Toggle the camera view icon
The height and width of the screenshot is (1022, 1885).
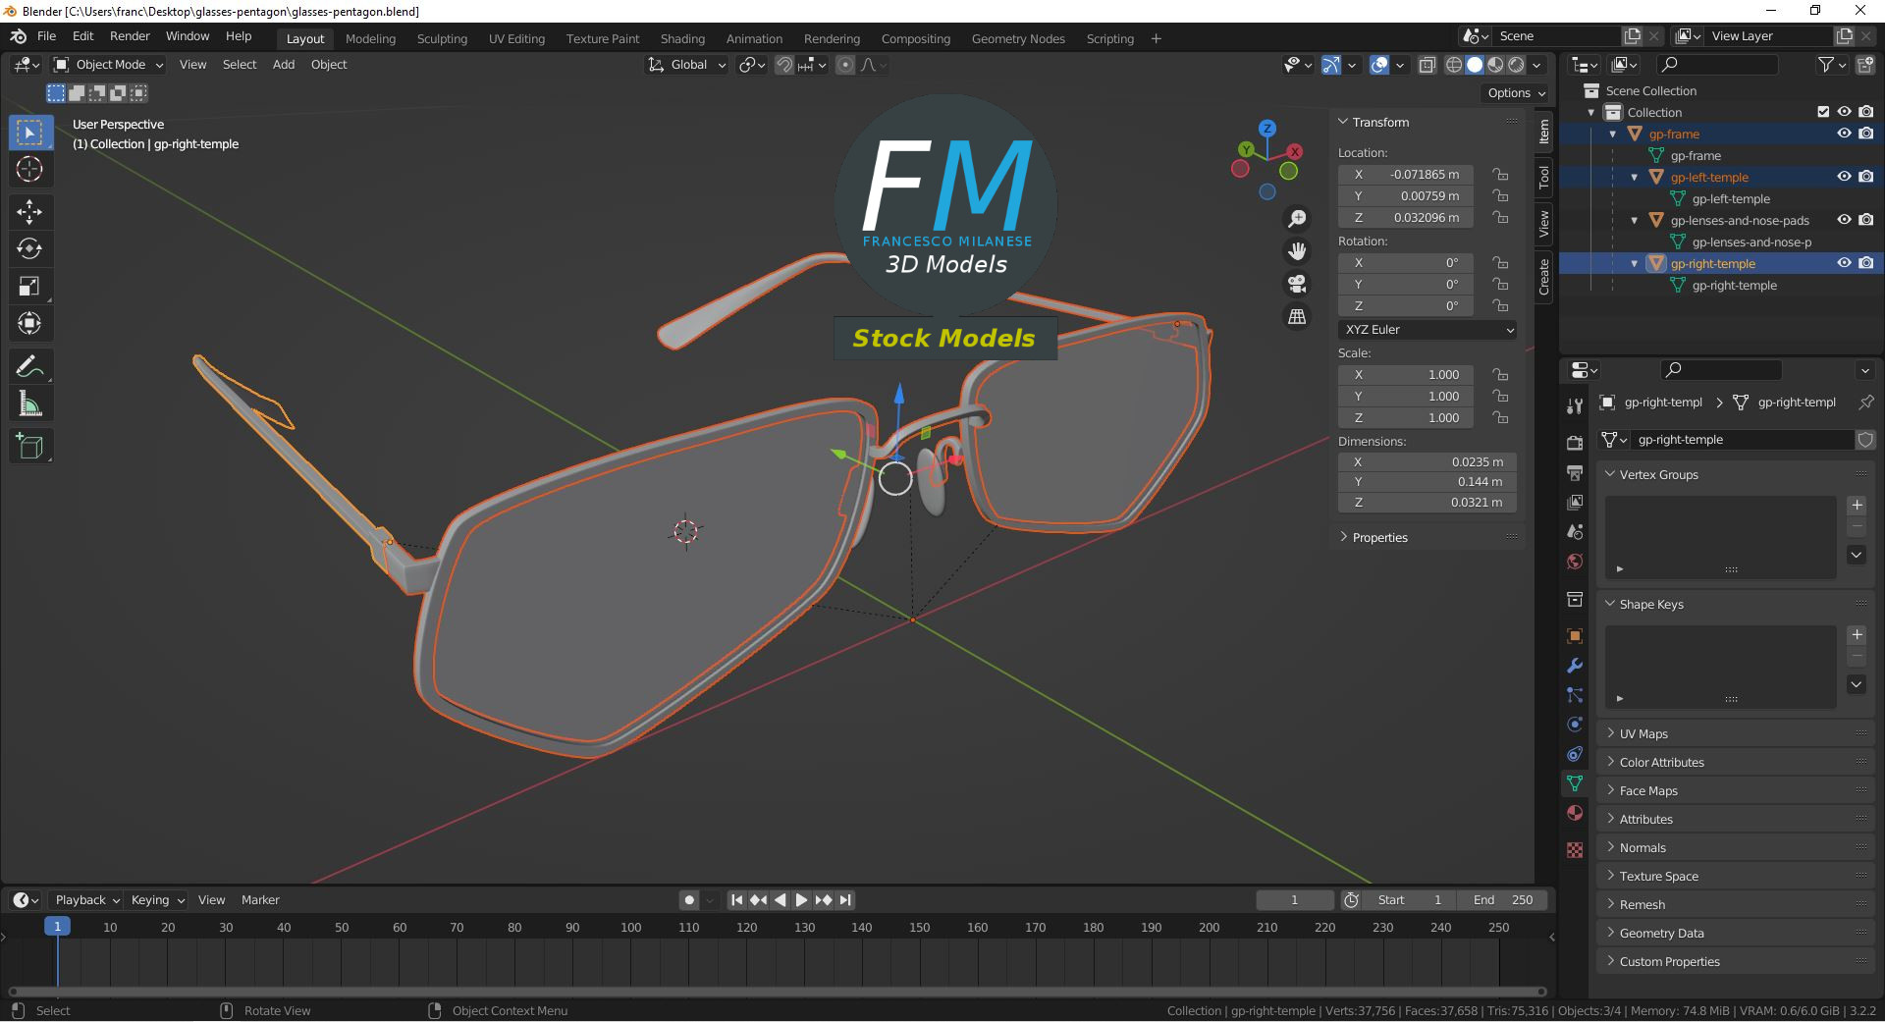(x=1297, y=284)
